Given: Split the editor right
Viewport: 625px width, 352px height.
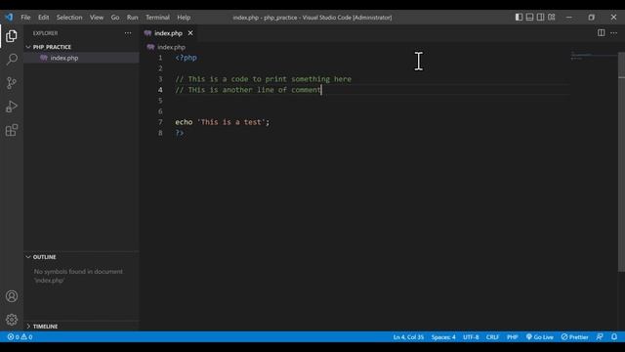Looking at the screenshot, I should point(602,32).
